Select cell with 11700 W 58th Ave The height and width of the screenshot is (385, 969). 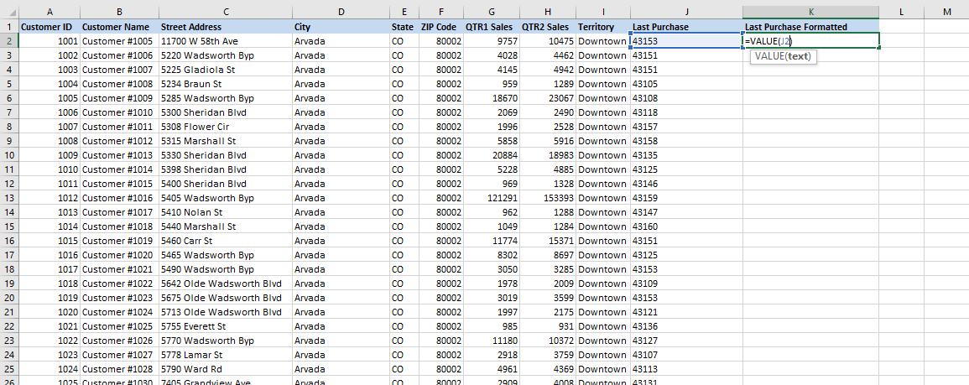point(225,41)
